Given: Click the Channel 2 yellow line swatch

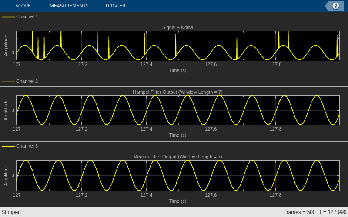Looking at the screenshot, I should (9, 82).
